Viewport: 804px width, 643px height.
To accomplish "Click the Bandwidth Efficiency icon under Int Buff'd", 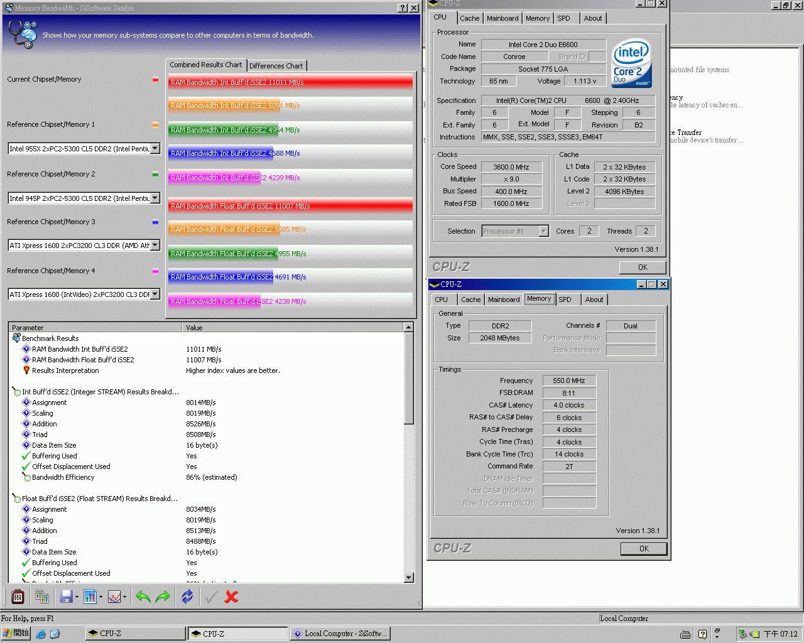I will 26,477.
